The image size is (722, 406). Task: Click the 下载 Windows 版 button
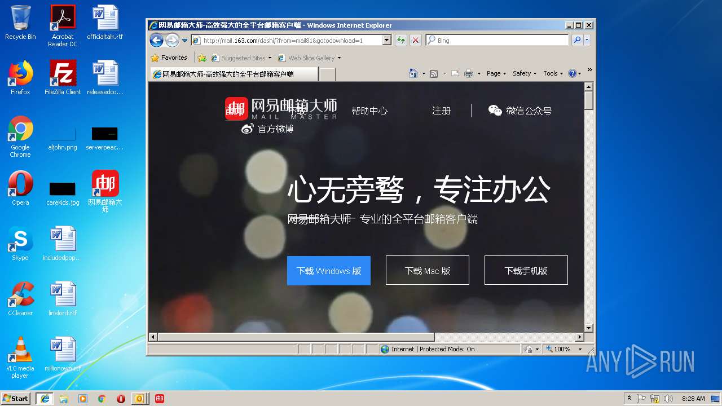[329, 271]
